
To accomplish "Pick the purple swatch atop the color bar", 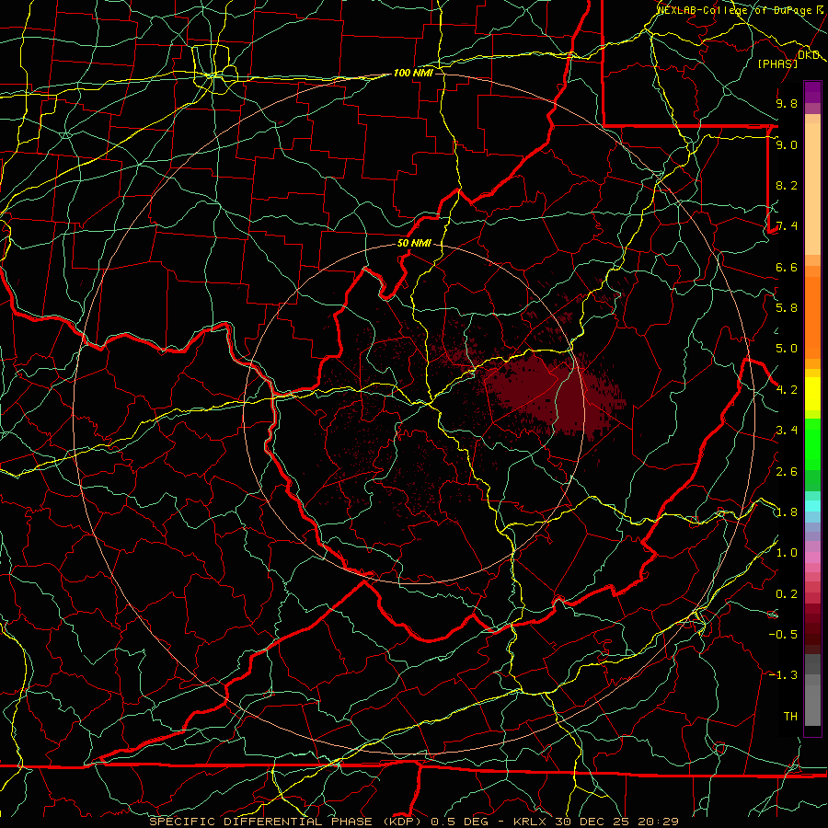I will (812, 92).
